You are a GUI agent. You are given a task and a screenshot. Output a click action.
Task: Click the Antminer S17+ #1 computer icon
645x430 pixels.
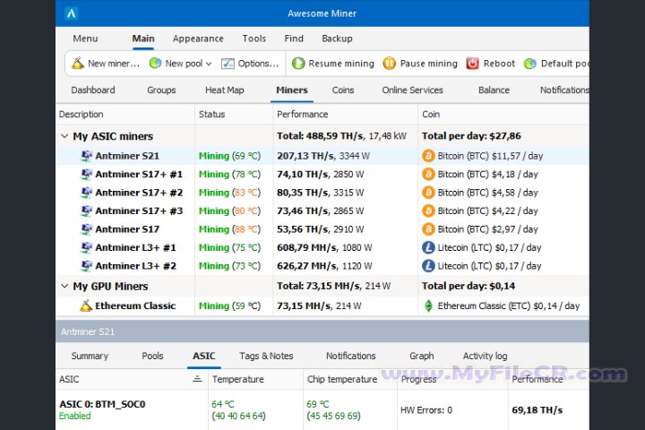(x=86, y=174)
